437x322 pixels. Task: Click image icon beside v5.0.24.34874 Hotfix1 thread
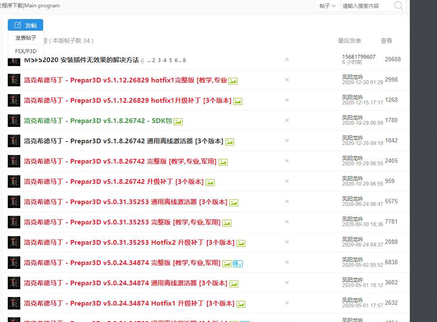pyautogui.click(x=241, y=304)
